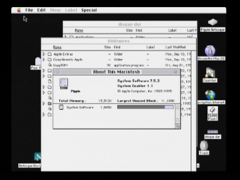Click the Pippin label under computer icon
The width and height of the screenshot is (240, 180).
coord(75,91)
